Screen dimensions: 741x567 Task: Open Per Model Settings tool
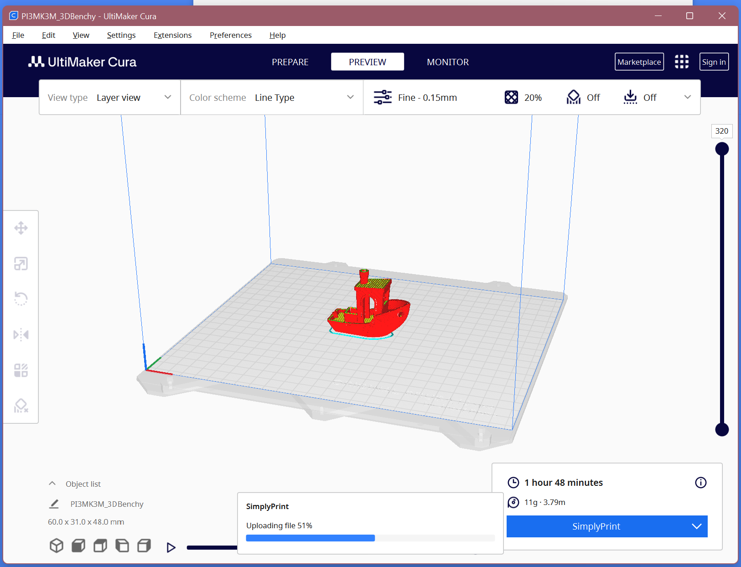[21, 370]
